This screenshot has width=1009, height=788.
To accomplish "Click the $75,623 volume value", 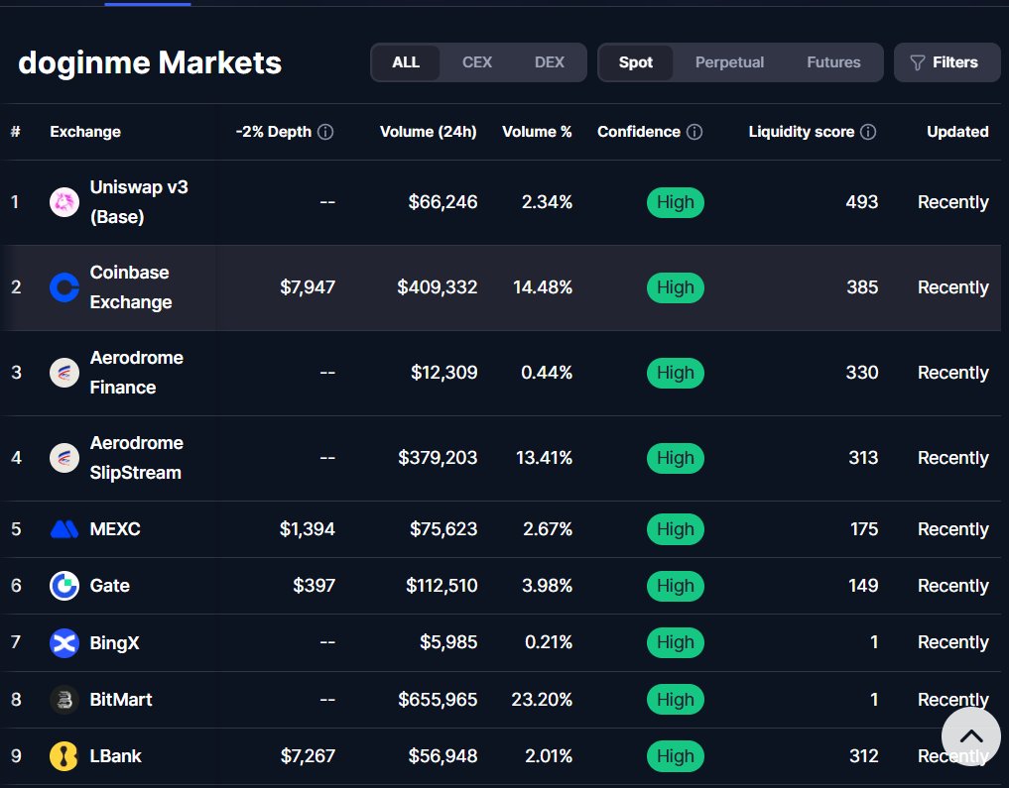I will coord(443,529).
